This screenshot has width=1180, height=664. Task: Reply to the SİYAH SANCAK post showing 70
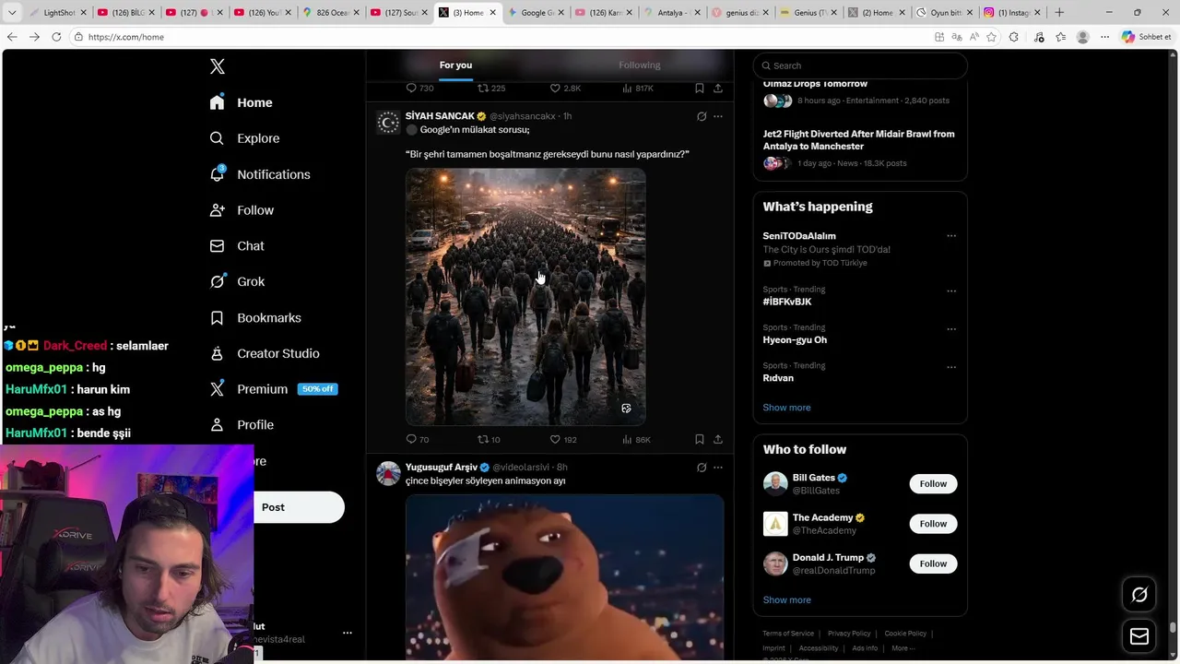click(418, 439)
